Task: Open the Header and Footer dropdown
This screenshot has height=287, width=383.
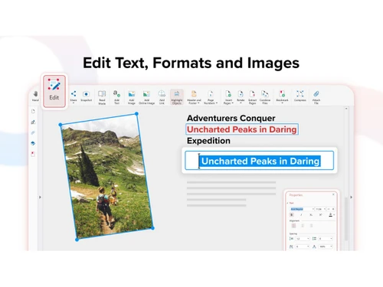Action: click(194, 97)
